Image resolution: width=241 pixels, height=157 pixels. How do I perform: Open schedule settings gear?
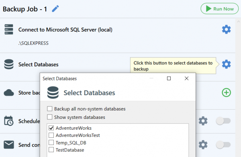click(x=203, y=121)
